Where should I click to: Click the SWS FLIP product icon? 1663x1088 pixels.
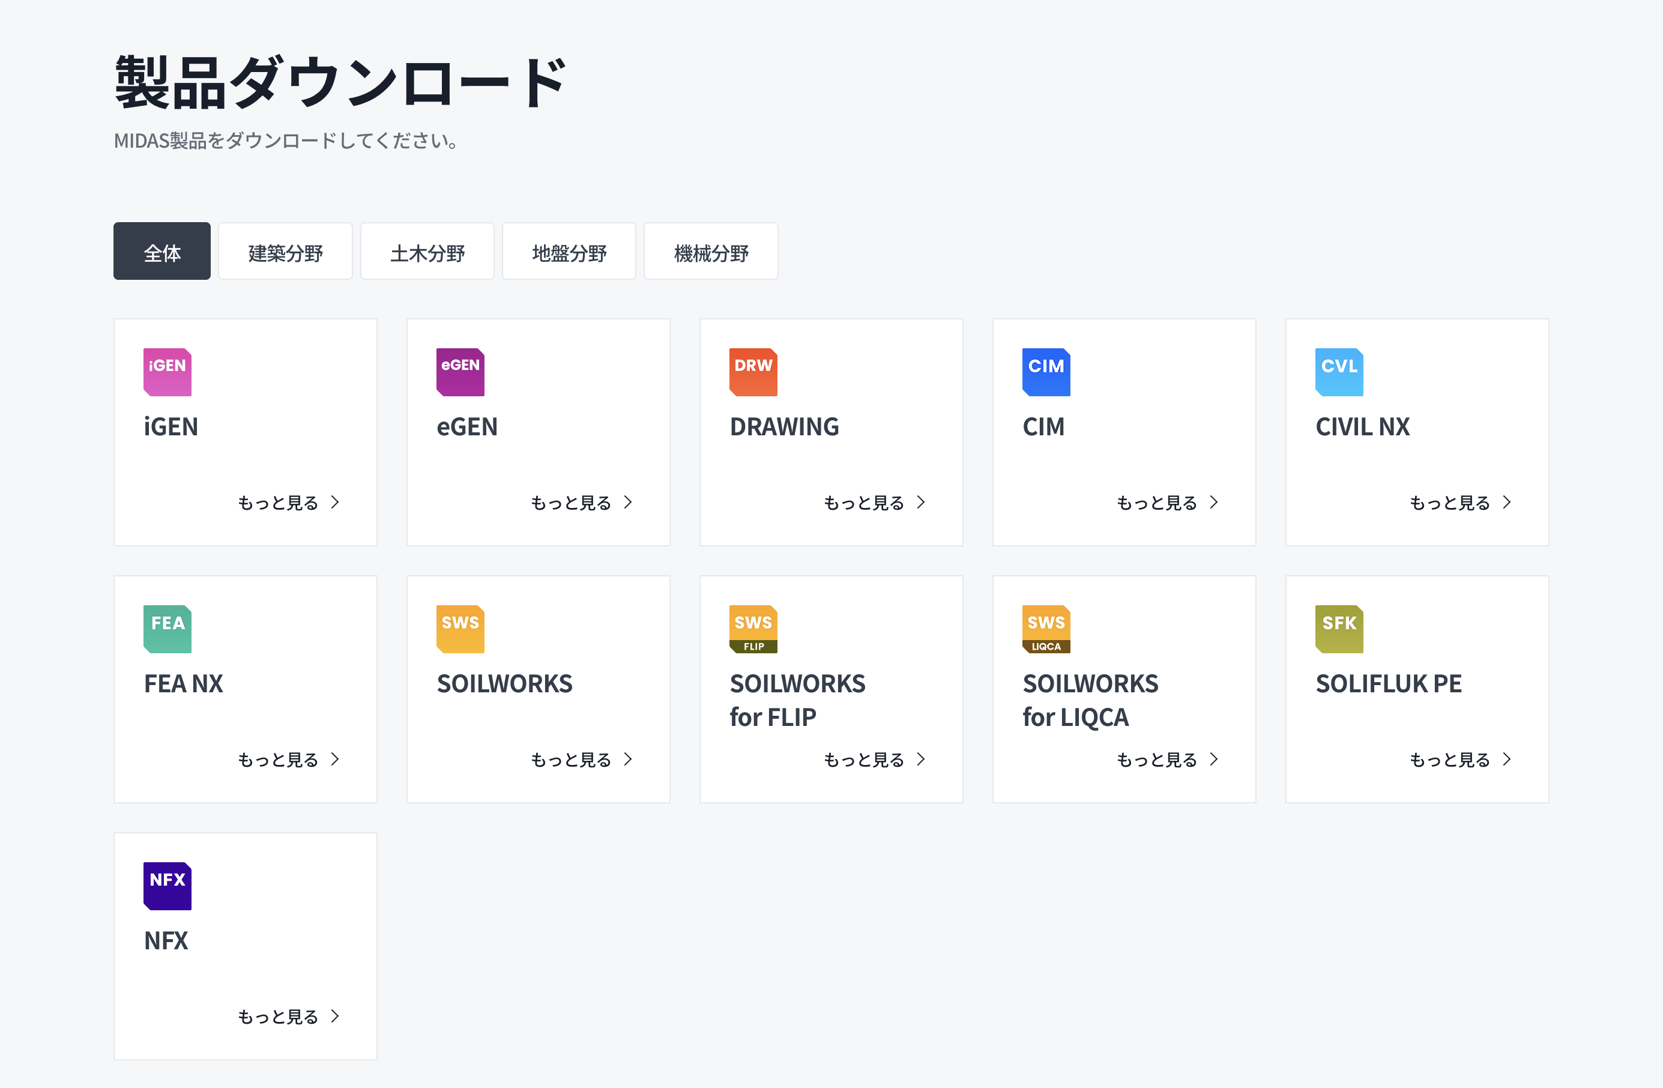753,629
